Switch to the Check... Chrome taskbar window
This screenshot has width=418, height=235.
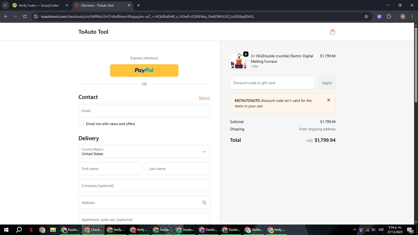tap(93, 230)
